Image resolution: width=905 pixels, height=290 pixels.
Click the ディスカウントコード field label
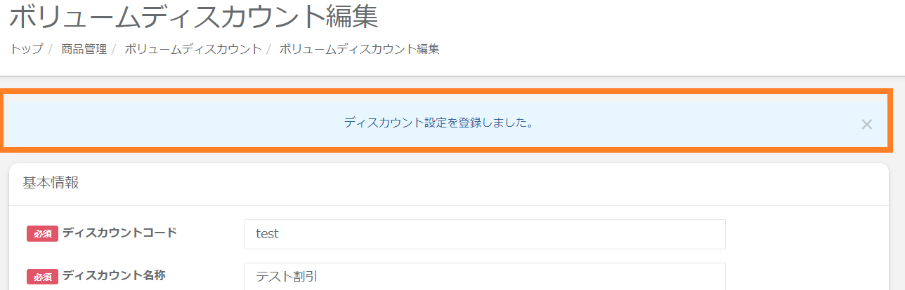[x=119, y=233]
